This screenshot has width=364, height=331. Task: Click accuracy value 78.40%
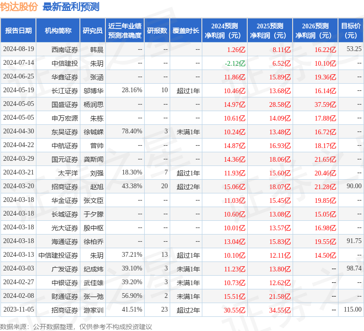coord(132,131)
